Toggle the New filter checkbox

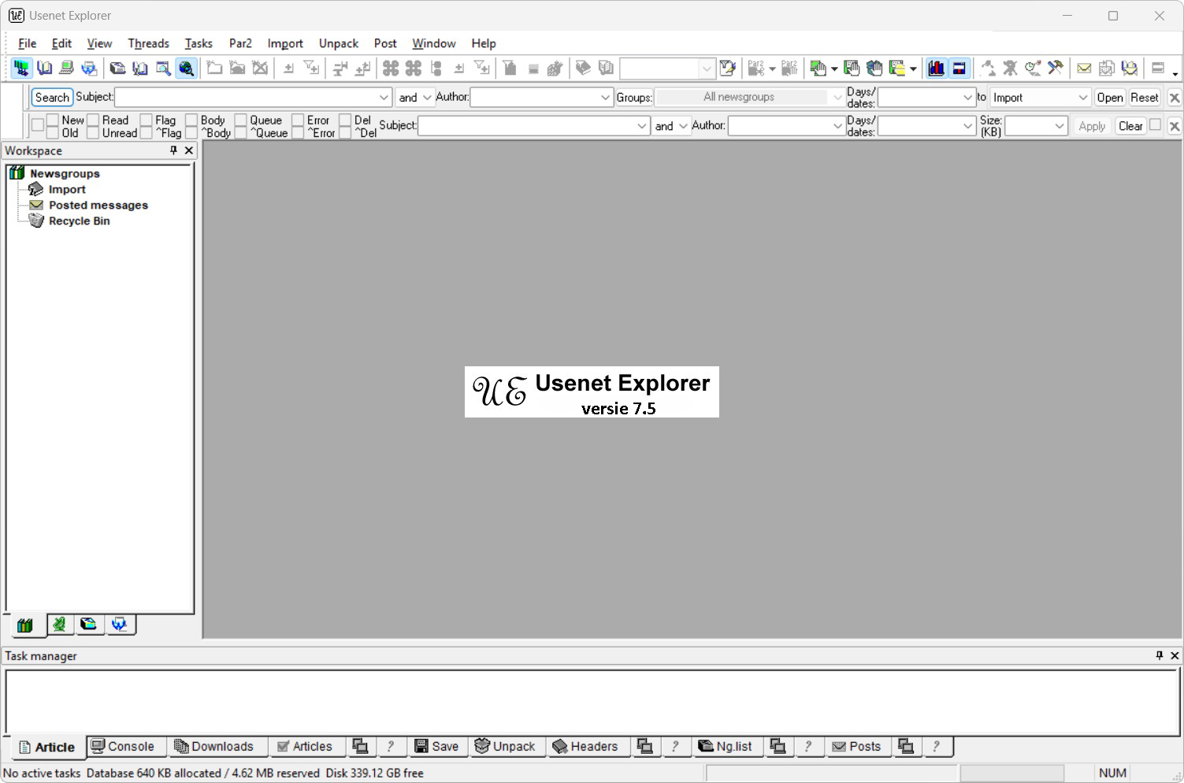pos(53,120)
